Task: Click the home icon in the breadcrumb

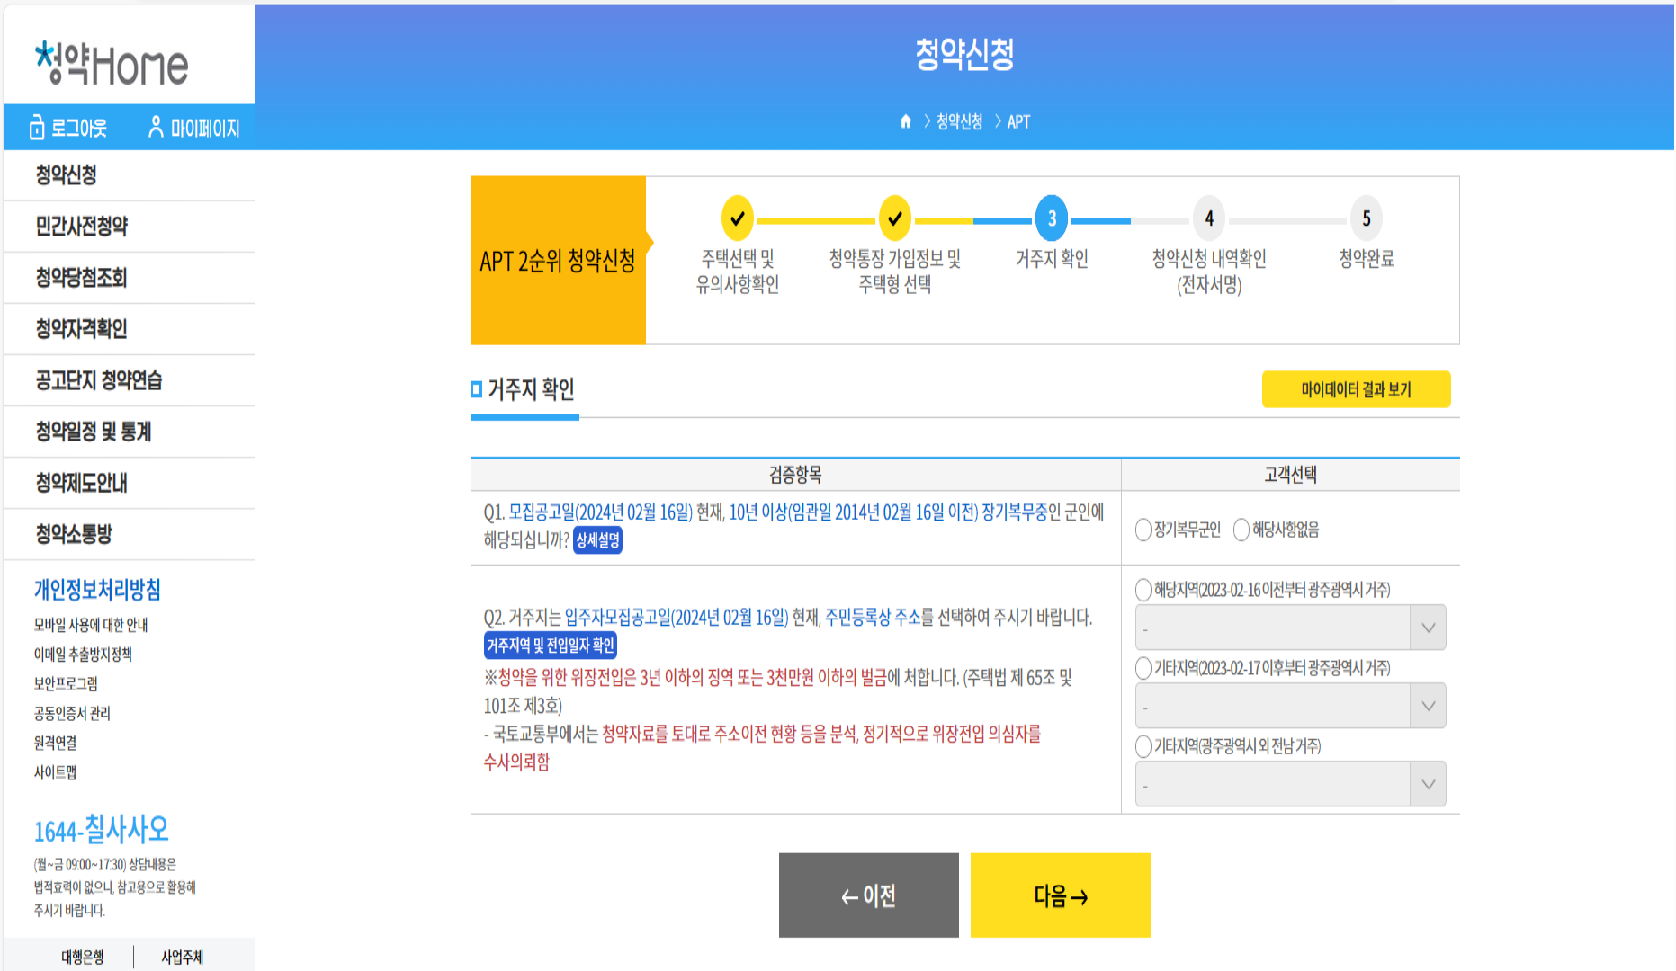Action: pyautogui.click(x=905, y=121)
